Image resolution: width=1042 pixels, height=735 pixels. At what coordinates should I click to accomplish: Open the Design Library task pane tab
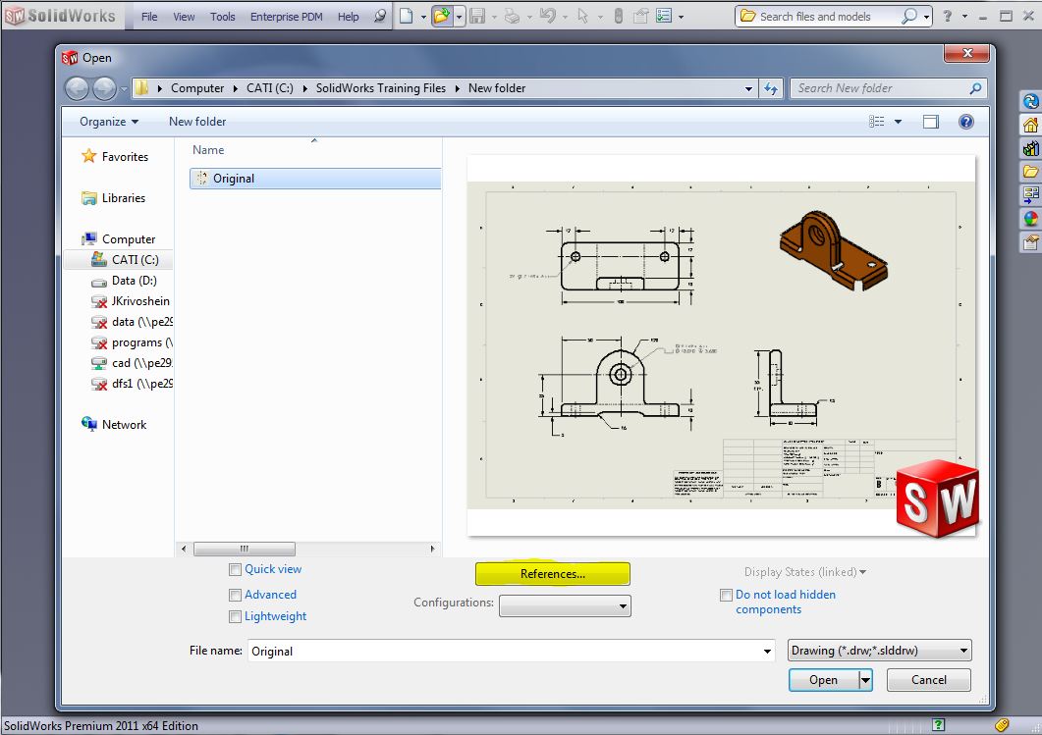point(1030,148)
